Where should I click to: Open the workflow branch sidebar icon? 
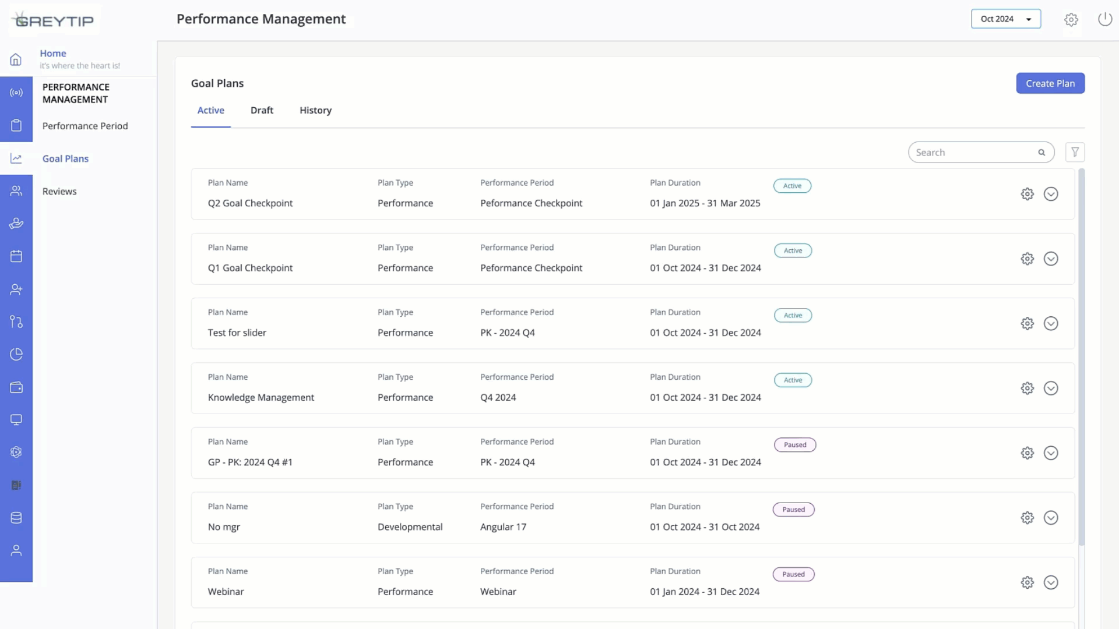16,321
